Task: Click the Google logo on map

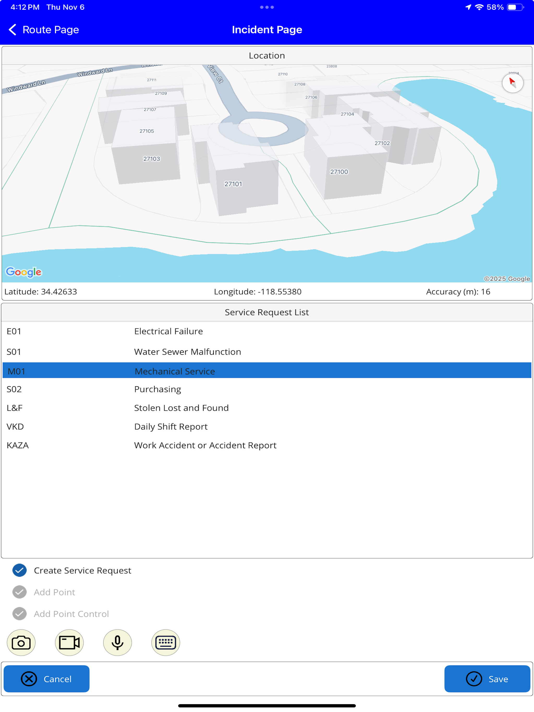Action: [x=24, y=272]
